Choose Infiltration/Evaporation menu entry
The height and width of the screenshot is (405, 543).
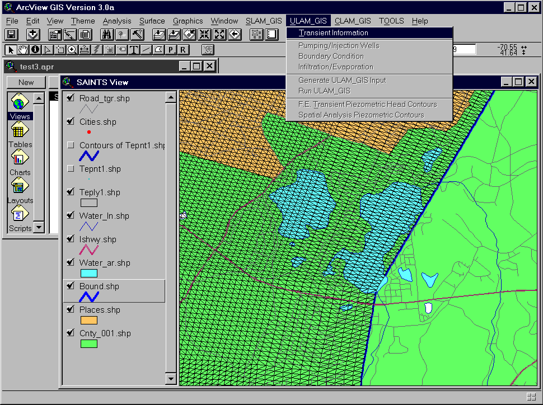coord(369,67)
